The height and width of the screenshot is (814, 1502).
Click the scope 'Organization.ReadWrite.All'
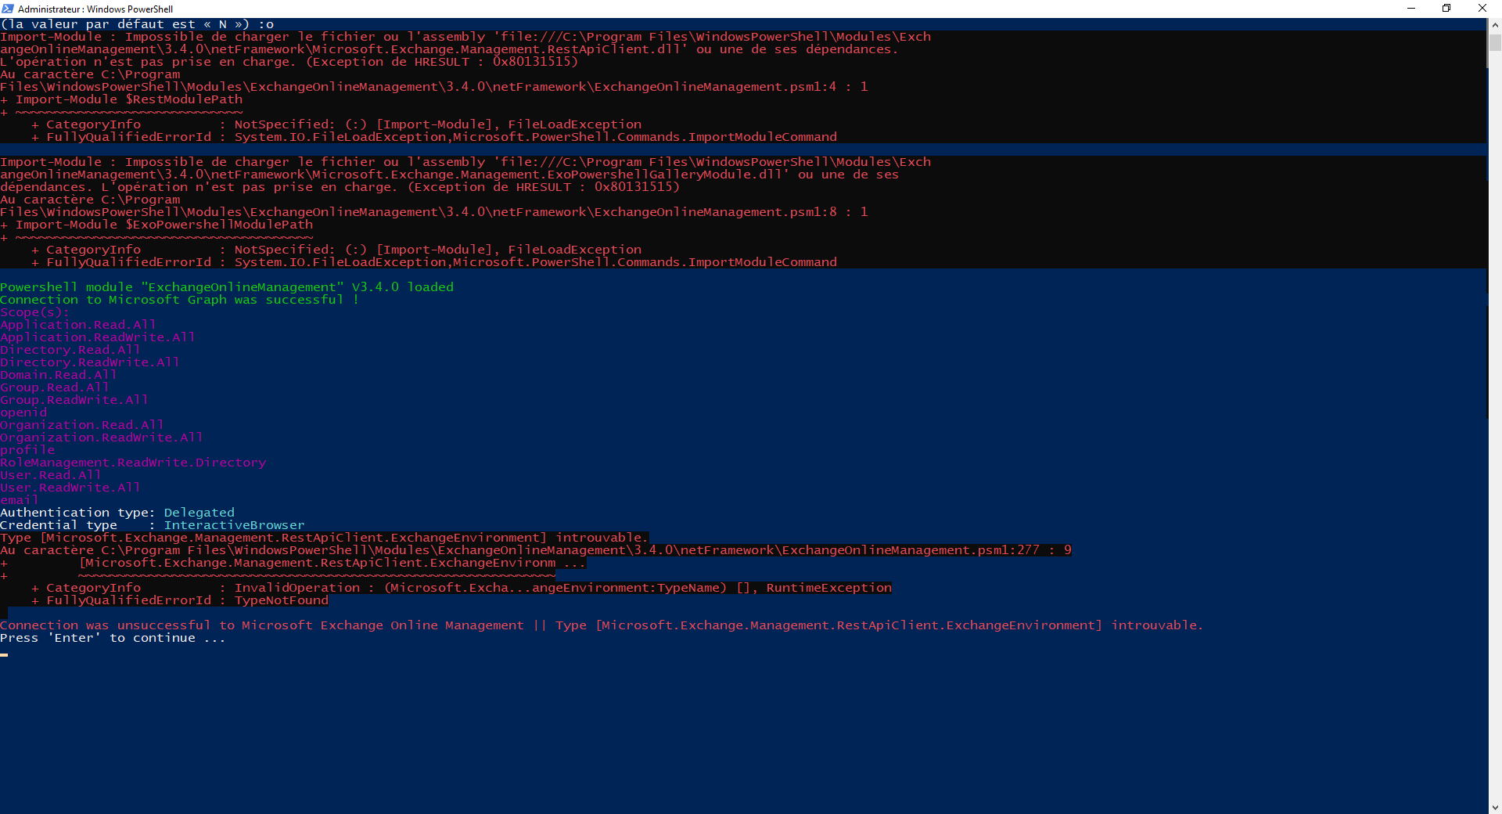pyautogui.click(x=102, y=438)
